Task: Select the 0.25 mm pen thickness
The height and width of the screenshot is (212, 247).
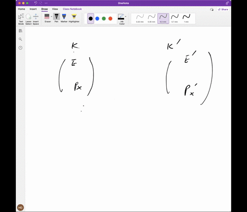Action: [x=140, y=19]
